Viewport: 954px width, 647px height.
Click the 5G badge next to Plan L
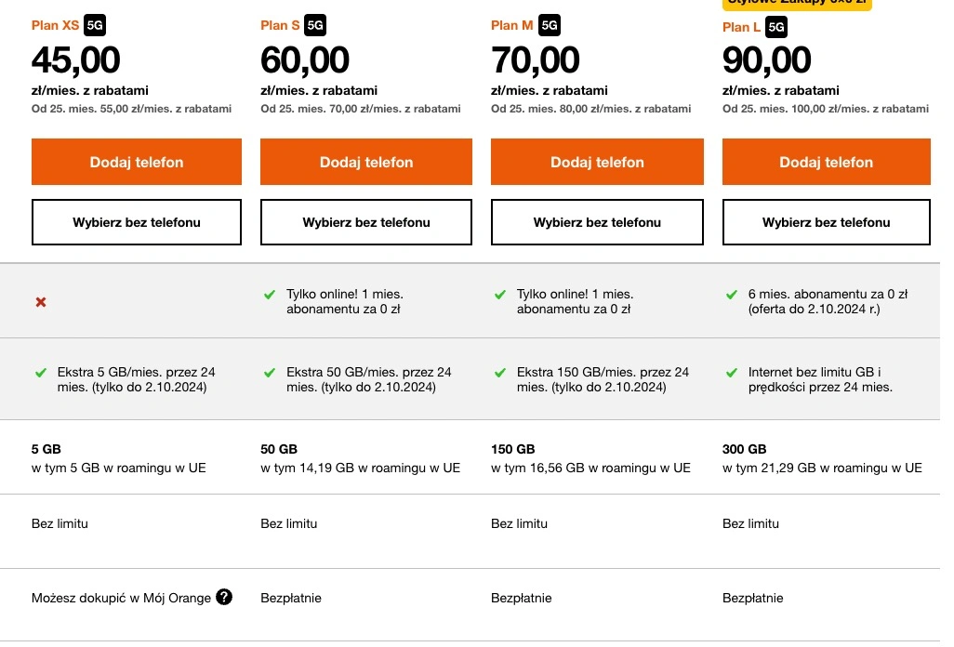(776, 27)
